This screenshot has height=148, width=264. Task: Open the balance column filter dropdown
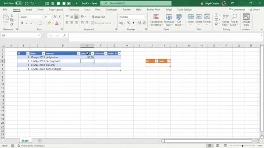(106, 53)
